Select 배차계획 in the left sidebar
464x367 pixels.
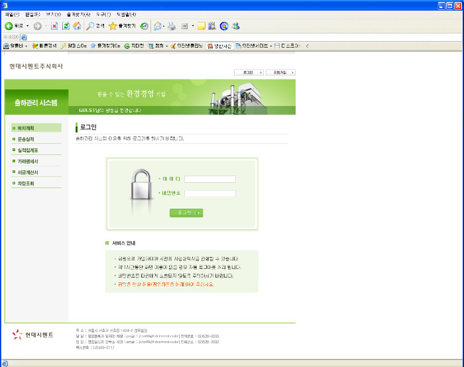pos(36,128)
